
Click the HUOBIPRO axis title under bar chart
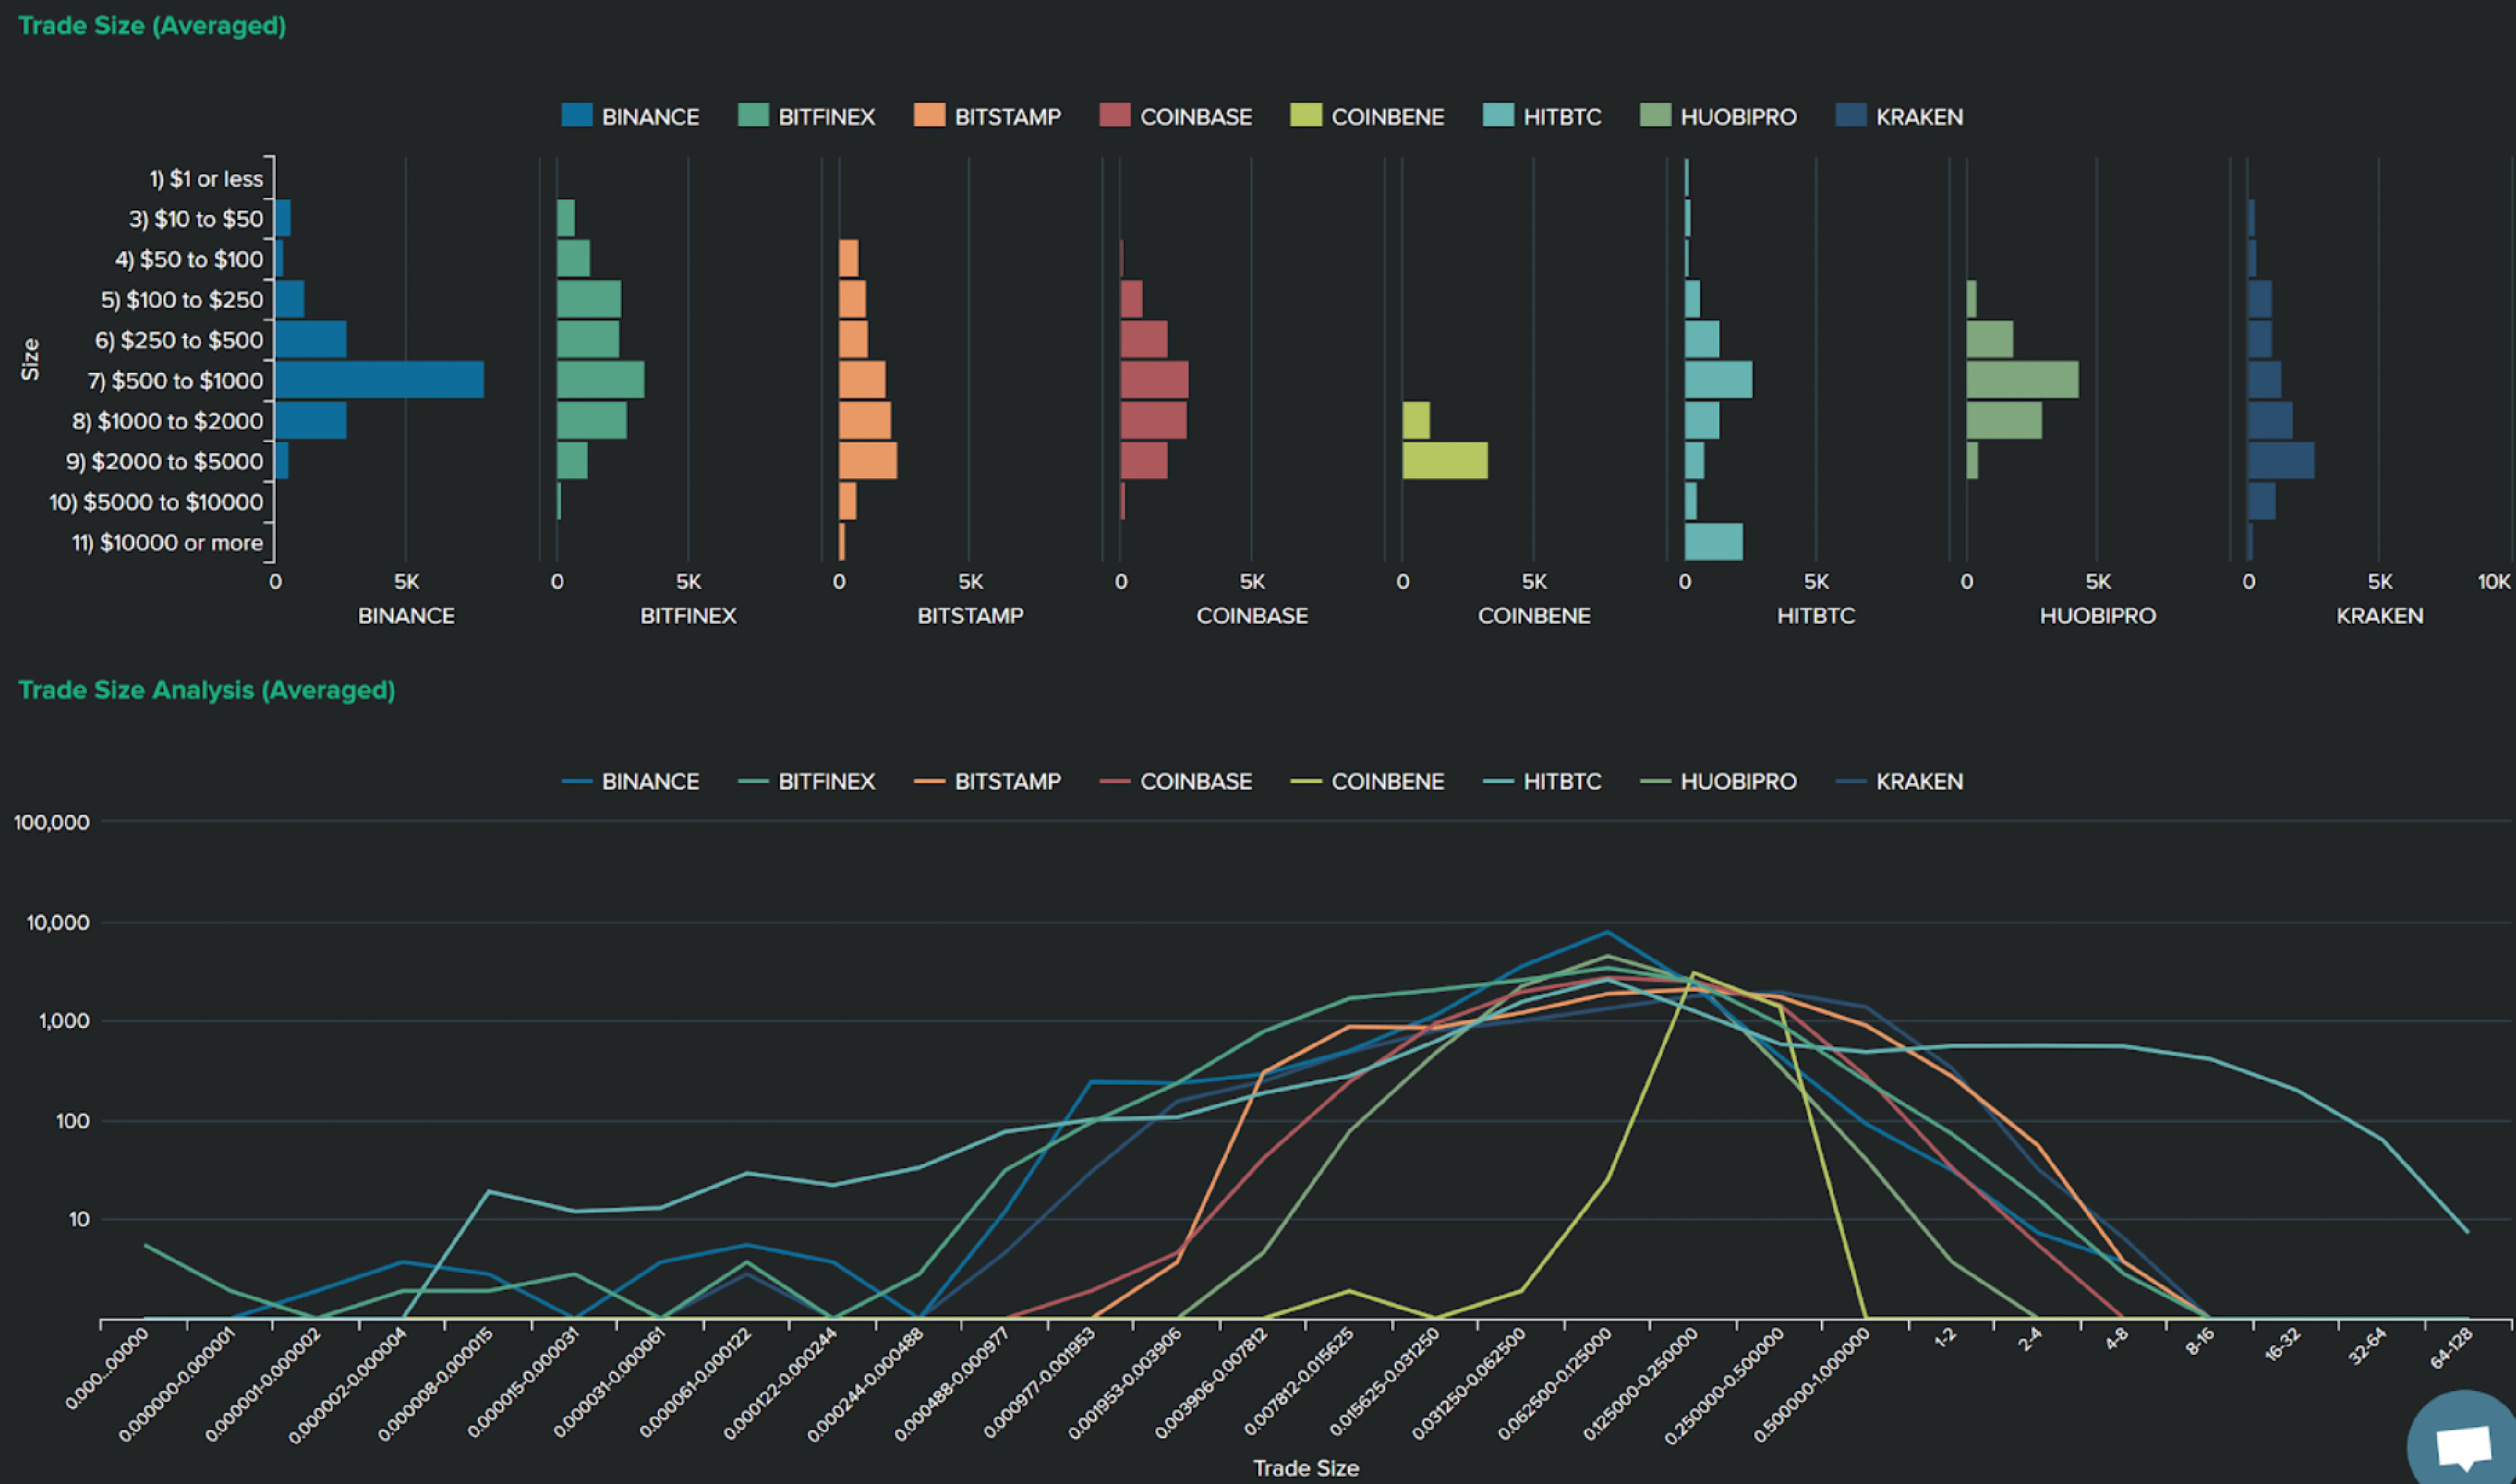[2097, 616]
